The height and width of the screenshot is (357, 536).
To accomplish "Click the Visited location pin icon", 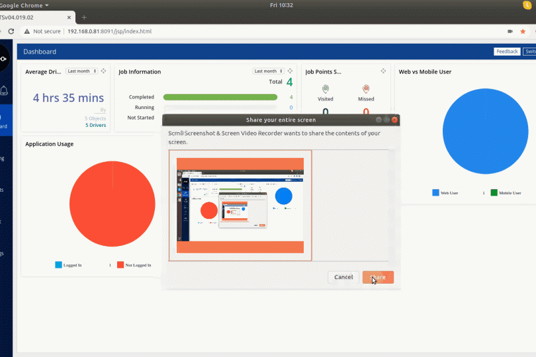I will (x=326, y=89).
